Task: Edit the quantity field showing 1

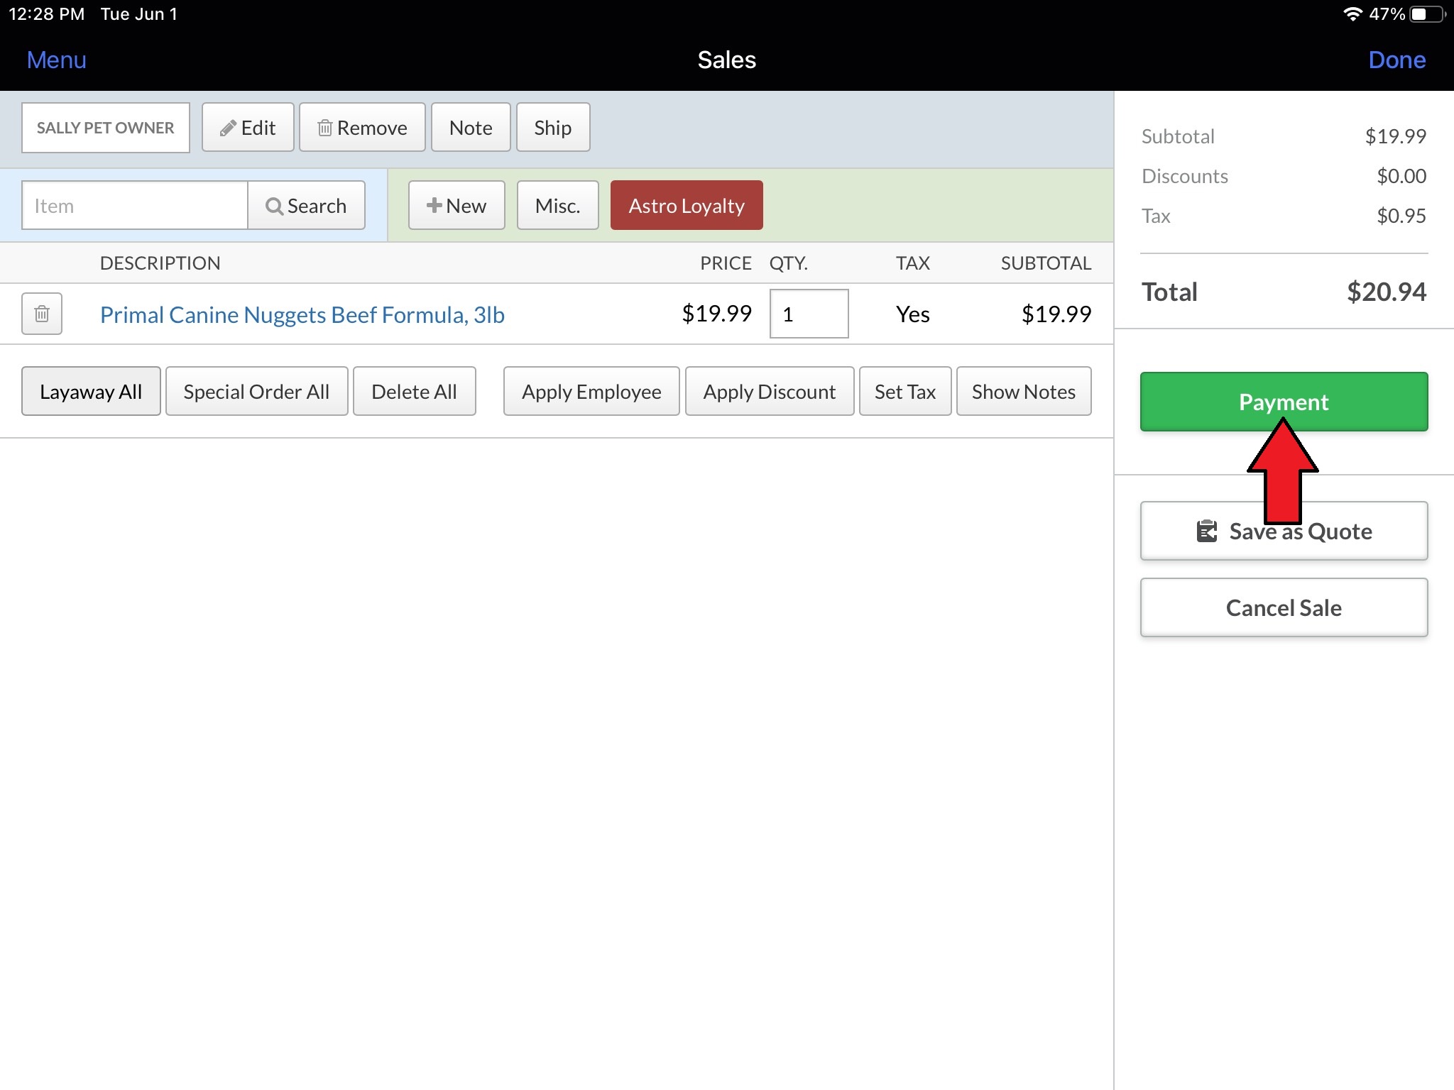Action: point(809,314)
